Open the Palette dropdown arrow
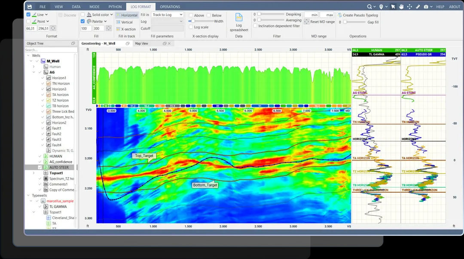The width and height of the screenshot is (464, 259). [105, 21]
